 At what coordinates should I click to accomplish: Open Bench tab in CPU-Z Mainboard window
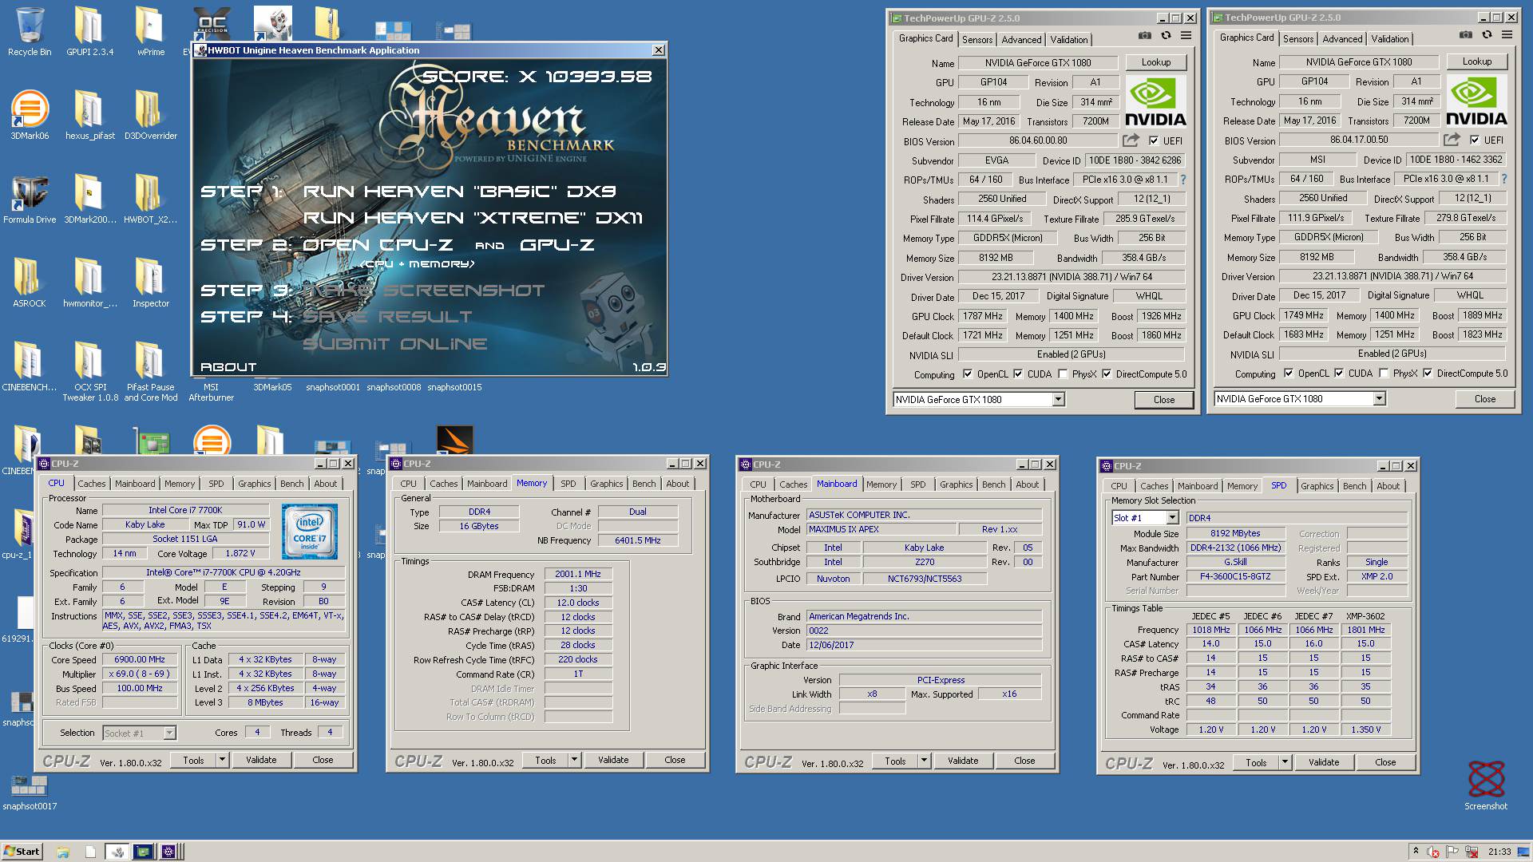[x=994, y=484]
